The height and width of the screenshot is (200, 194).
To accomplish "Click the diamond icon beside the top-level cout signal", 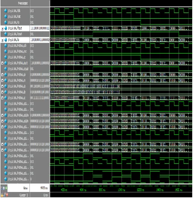I will [x=6, y=34].
